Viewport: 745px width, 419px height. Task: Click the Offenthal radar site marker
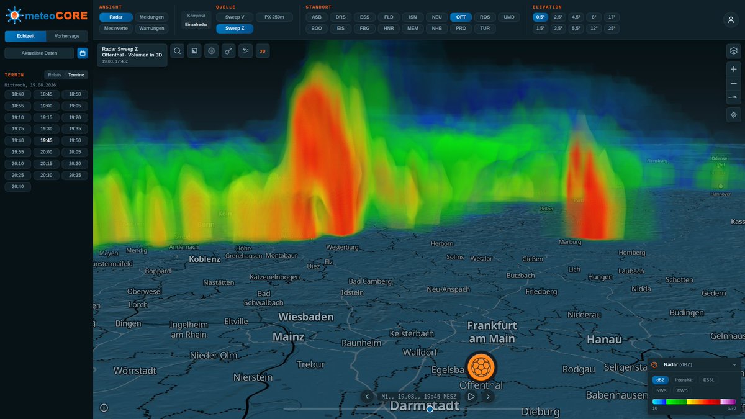pyautogui.click(x=481, y=366)
